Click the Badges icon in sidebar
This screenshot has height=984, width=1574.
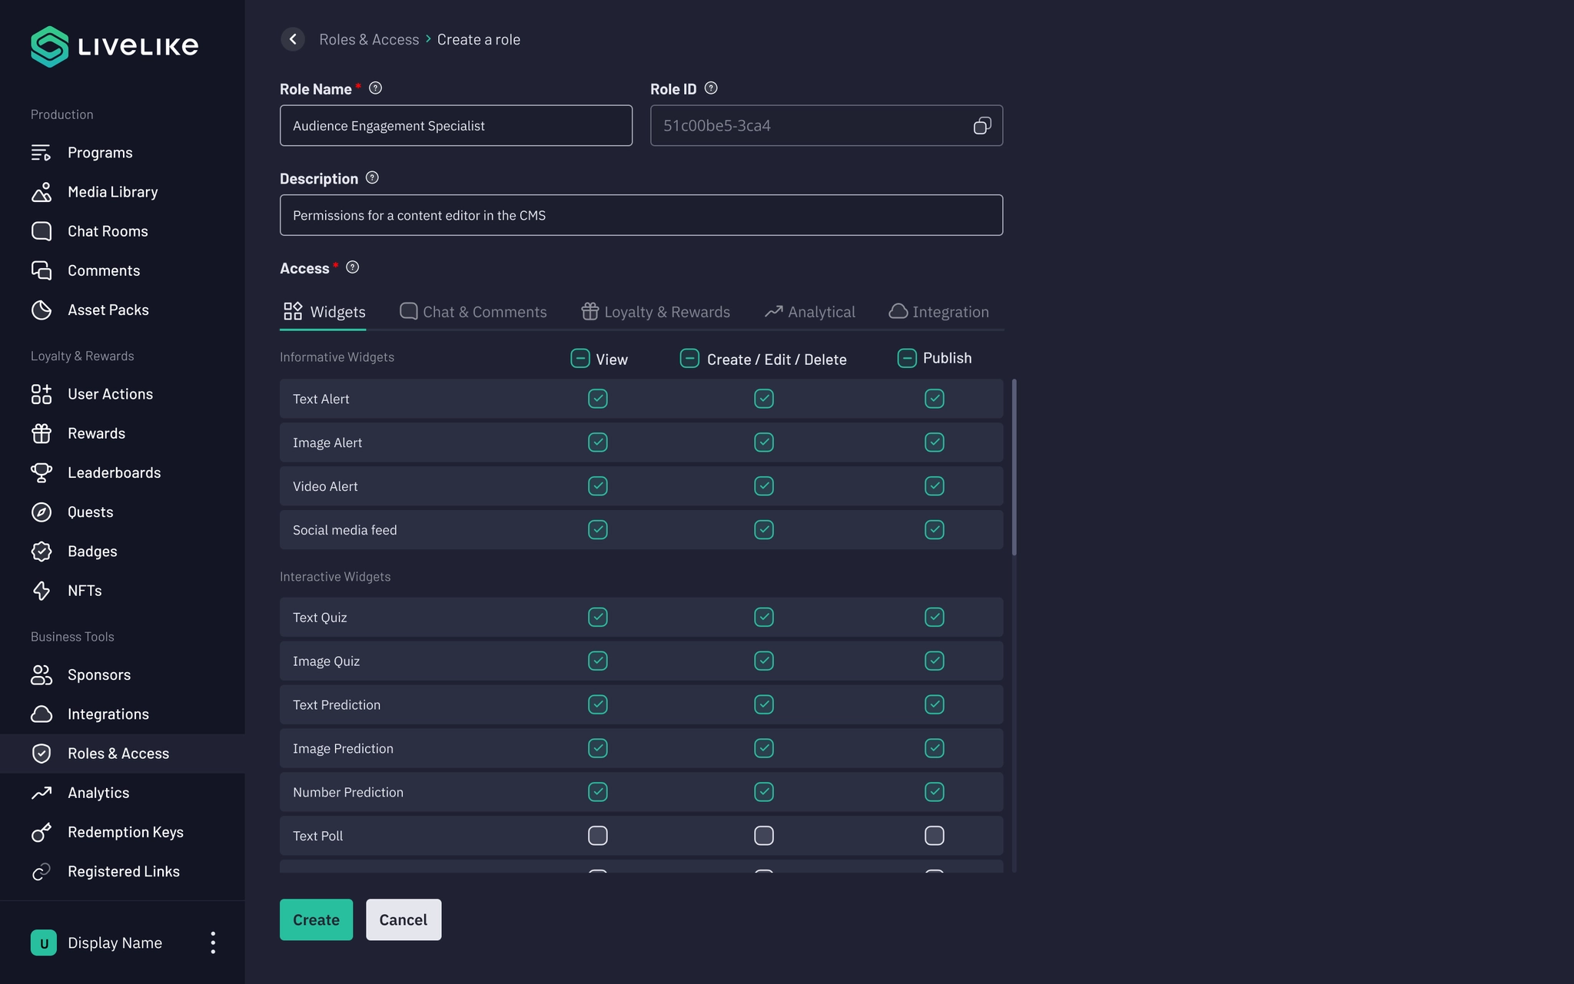pos(42,552)
